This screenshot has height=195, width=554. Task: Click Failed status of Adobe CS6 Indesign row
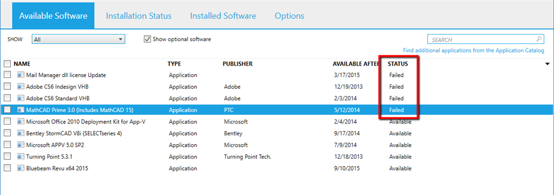point(397,87)
